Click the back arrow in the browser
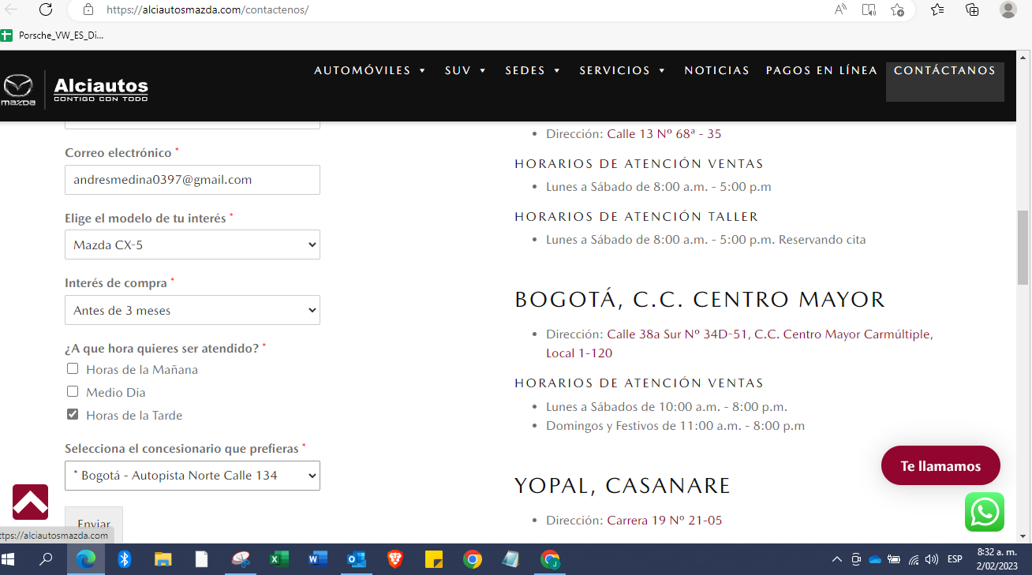The height and width of the screenshot is (575, 1032). point(11,9)
